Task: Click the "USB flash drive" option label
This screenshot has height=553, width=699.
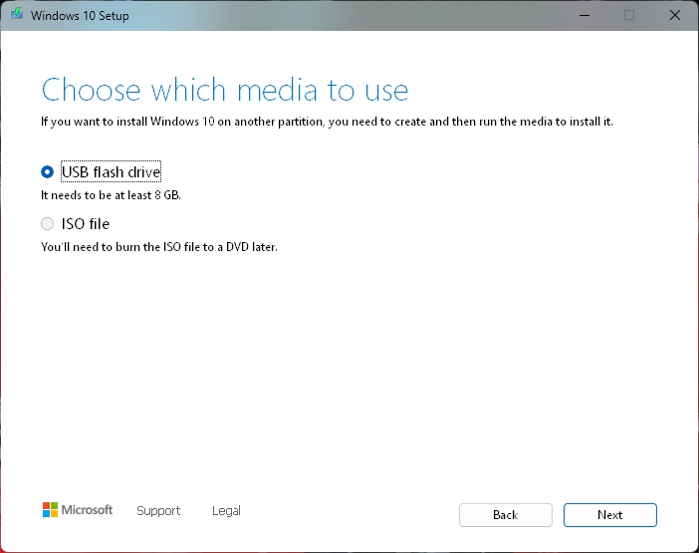Action: pyautogui.click(x=111, y=171)
